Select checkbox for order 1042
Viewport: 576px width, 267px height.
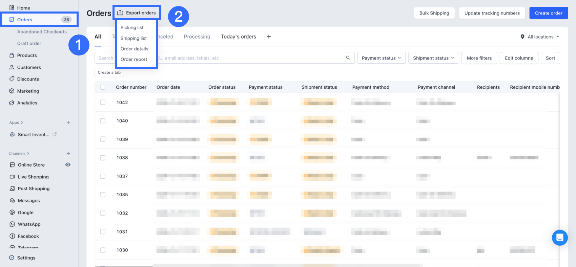click(103, 102)
